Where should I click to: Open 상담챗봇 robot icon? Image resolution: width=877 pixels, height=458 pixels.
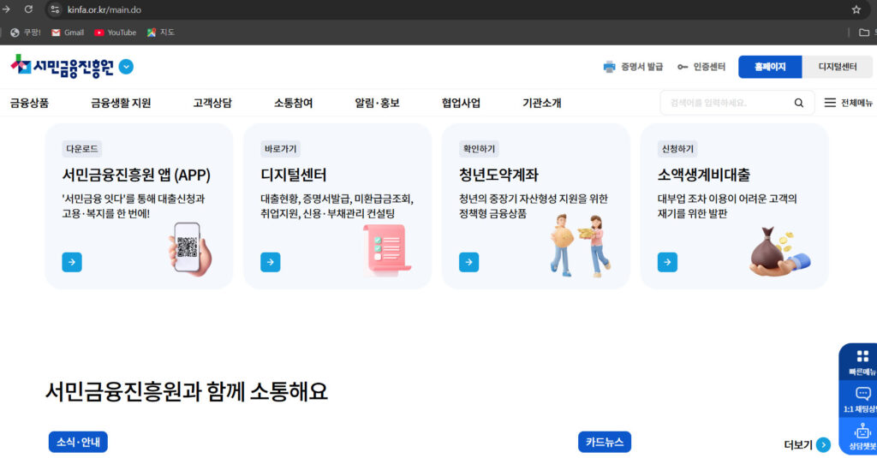coord(862,431)
